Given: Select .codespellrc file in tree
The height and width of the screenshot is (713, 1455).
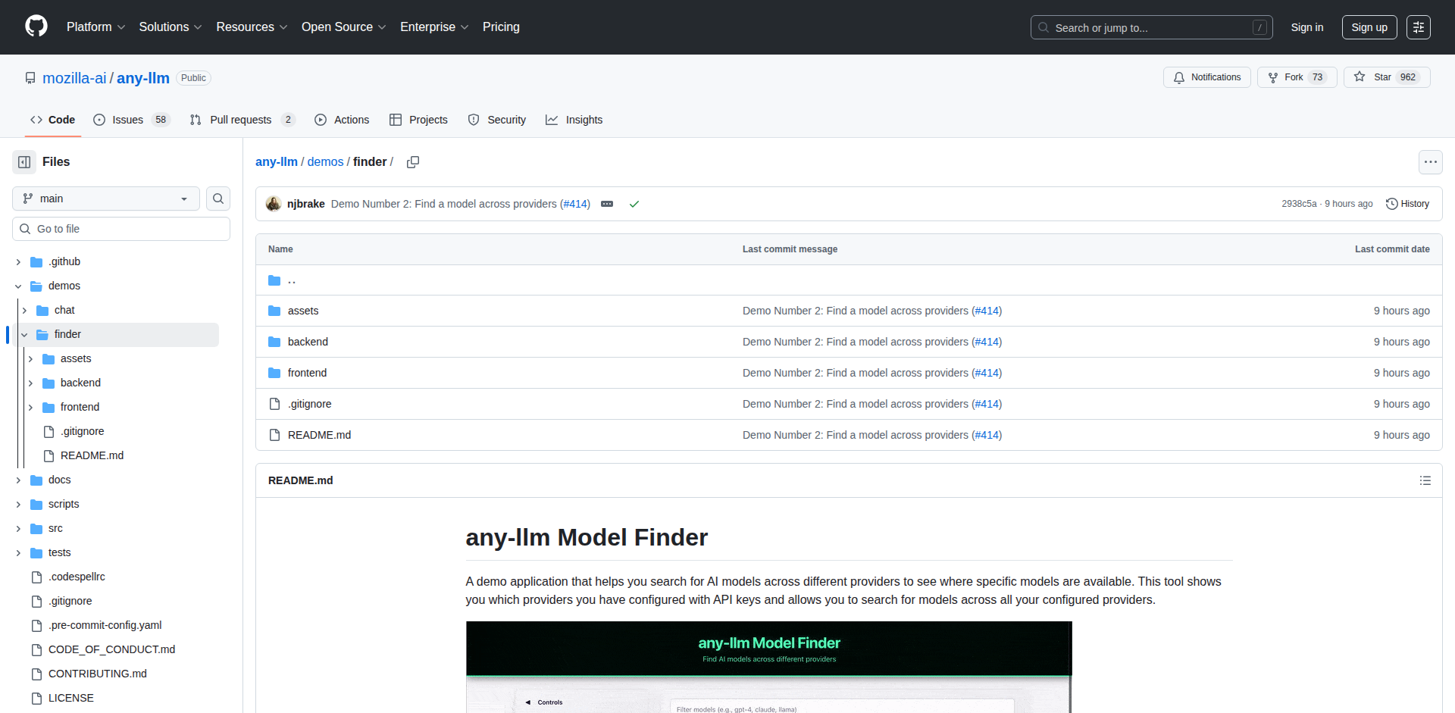Looking at the screenshot, I should point(77,577).
